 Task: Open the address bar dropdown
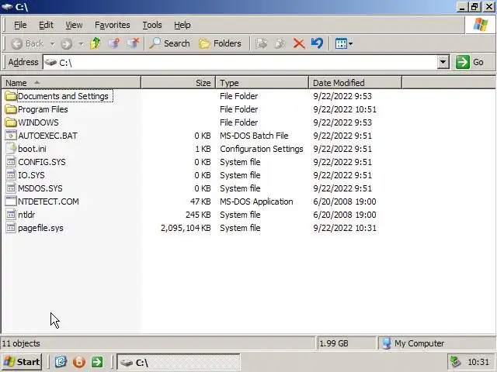[x=443, y=62]
